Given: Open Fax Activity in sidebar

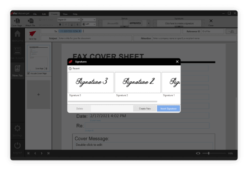Looking at the screenshot, I should 17,53.
